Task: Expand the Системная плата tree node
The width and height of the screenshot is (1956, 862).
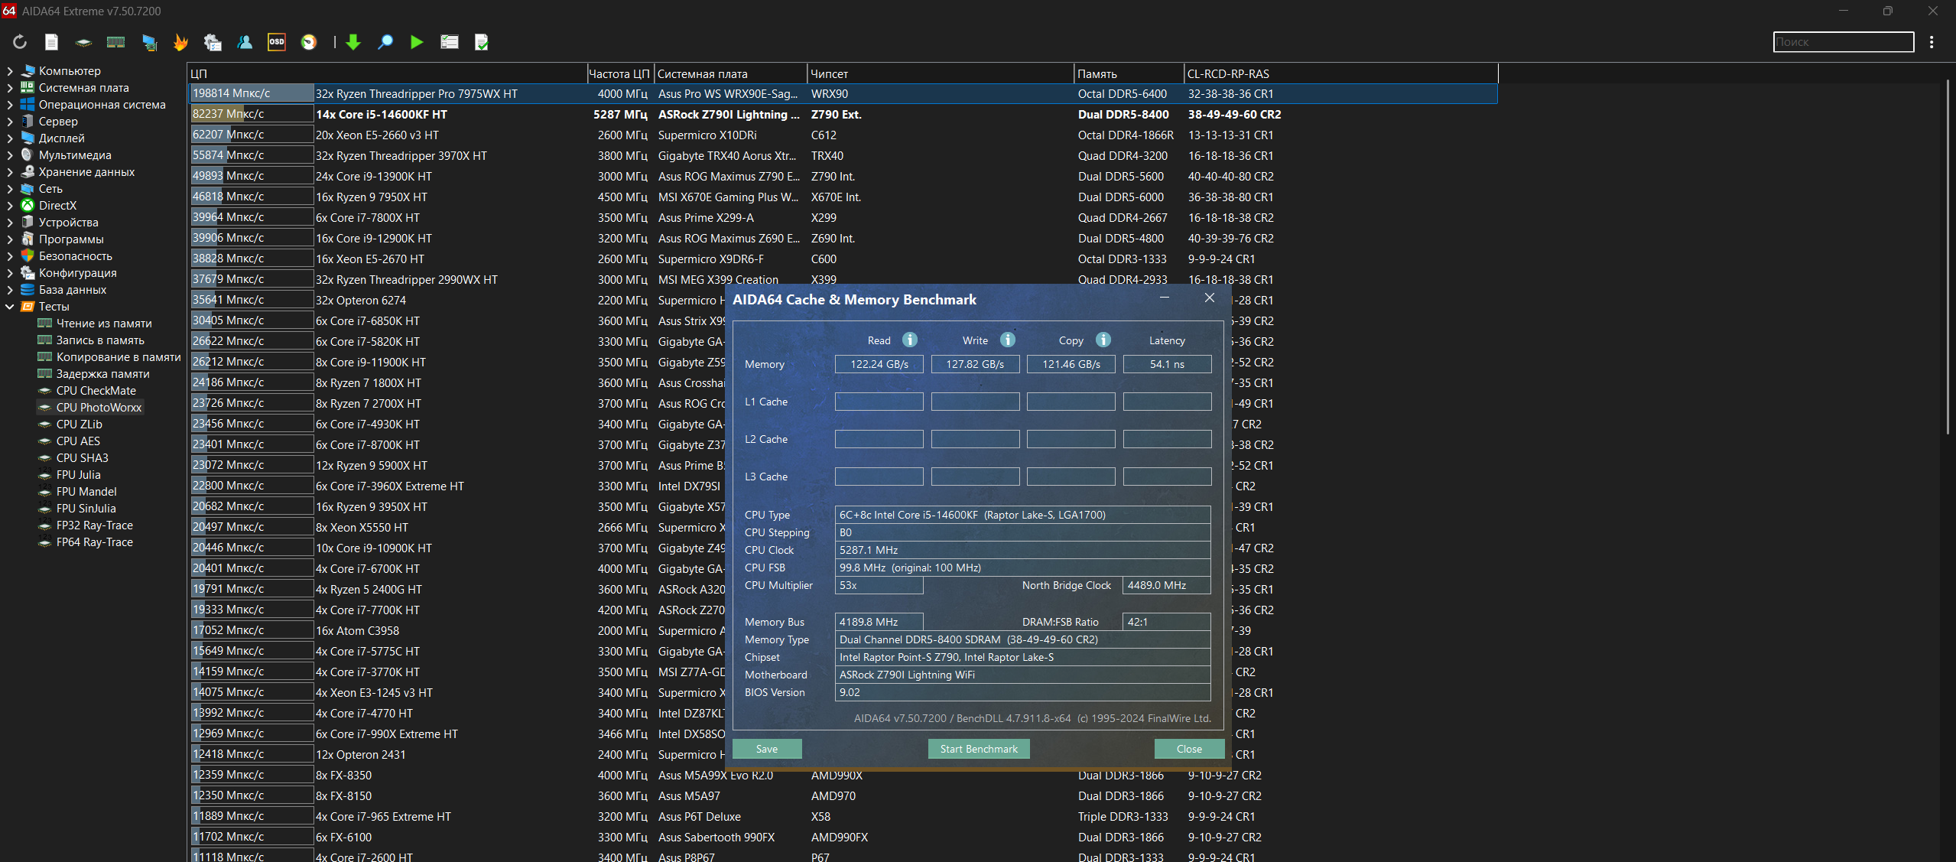Action: [x=10, y=88]
